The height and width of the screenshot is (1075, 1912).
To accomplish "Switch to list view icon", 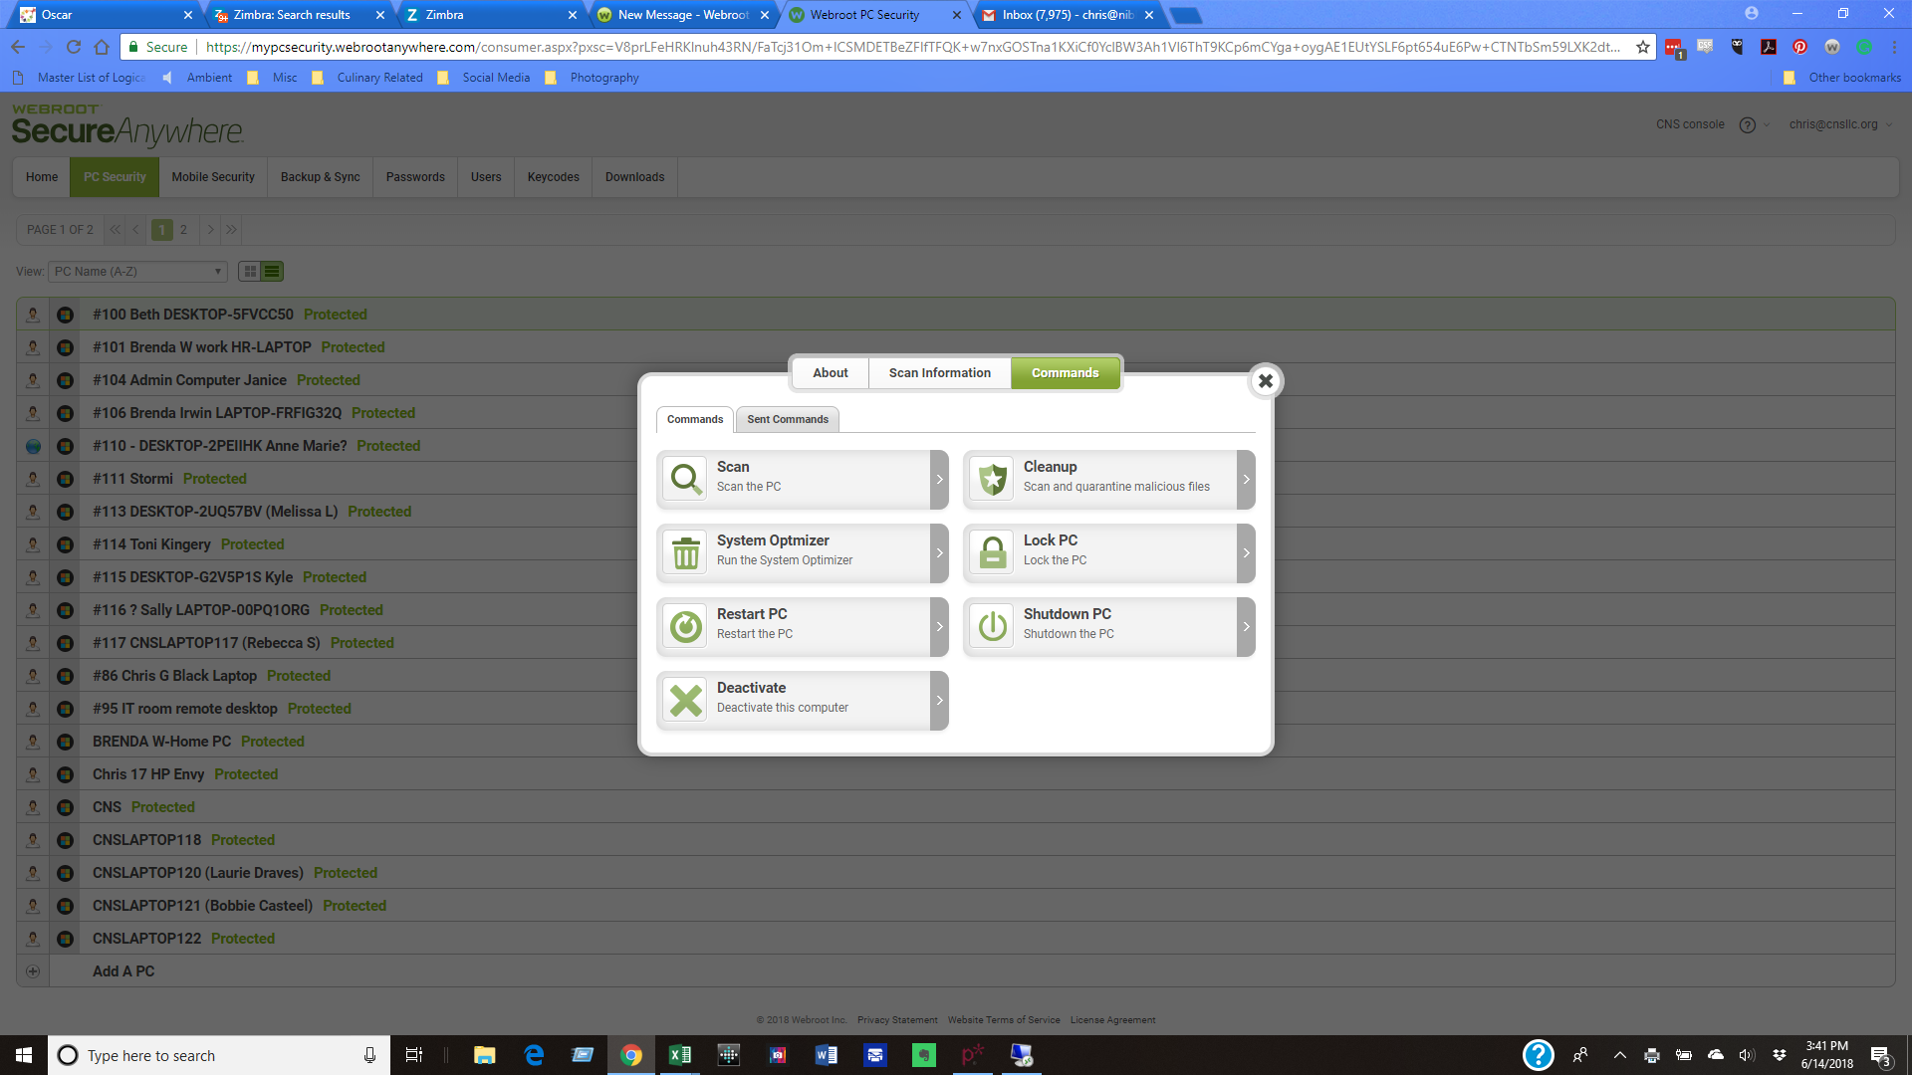I will tap(272, 272).
